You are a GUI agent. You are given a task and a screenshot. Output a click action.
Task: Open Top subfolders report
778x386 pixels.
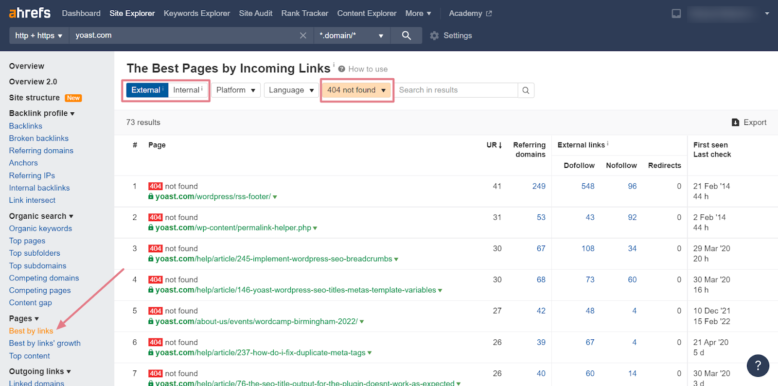(35, 253)
